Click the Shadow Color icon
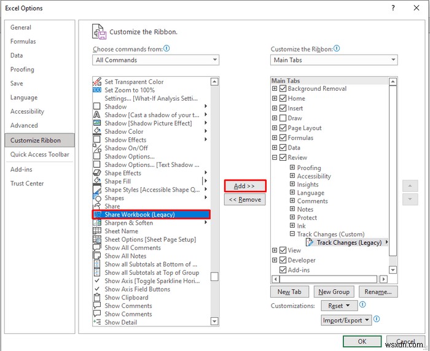Screen dimensions: 430x351 [x=97, y=131]
